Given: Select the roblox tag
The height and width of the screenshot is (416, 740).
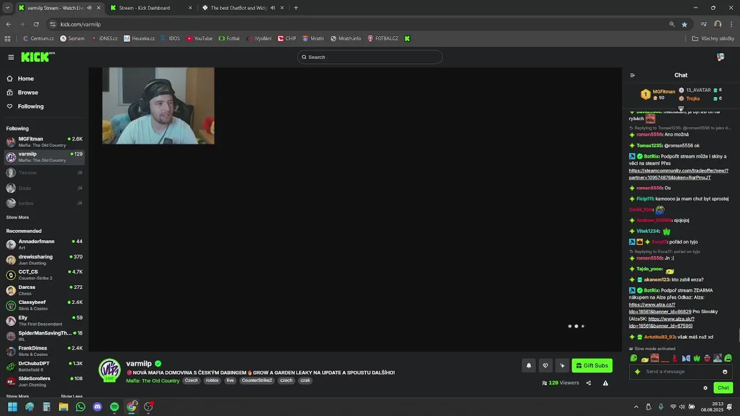Looking at the screenshot, I should coord(212,381).
